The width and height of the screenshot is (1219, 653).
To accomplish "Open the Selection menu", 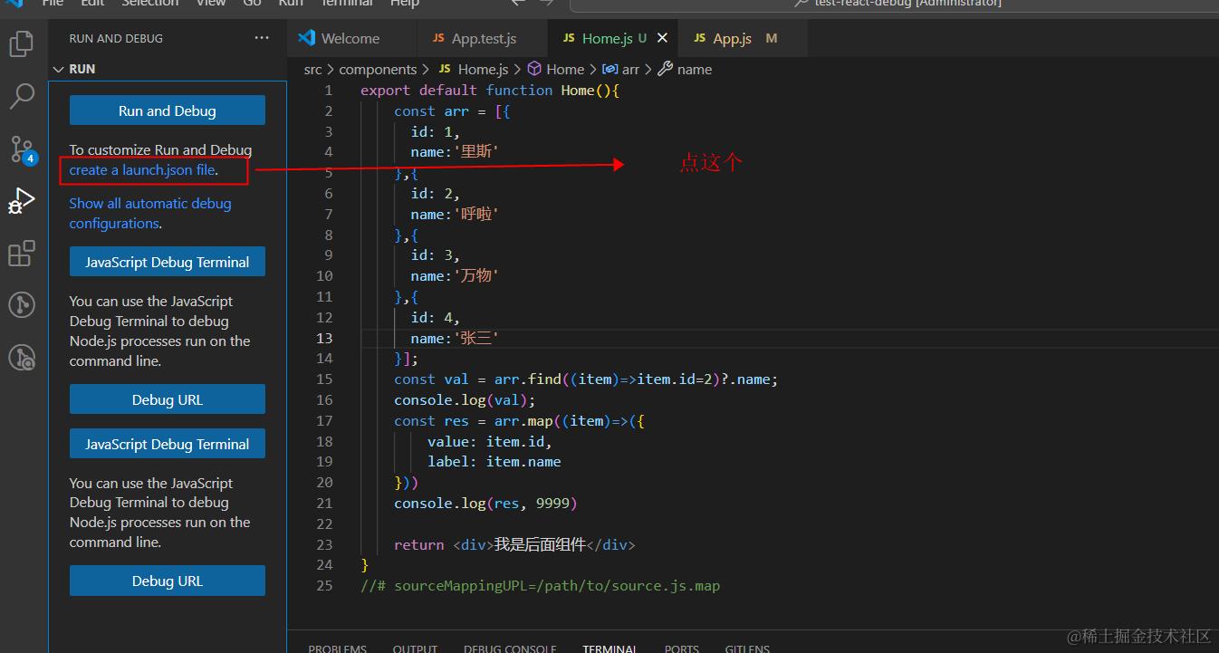I will pyautogui.click(x=149, y=4).
